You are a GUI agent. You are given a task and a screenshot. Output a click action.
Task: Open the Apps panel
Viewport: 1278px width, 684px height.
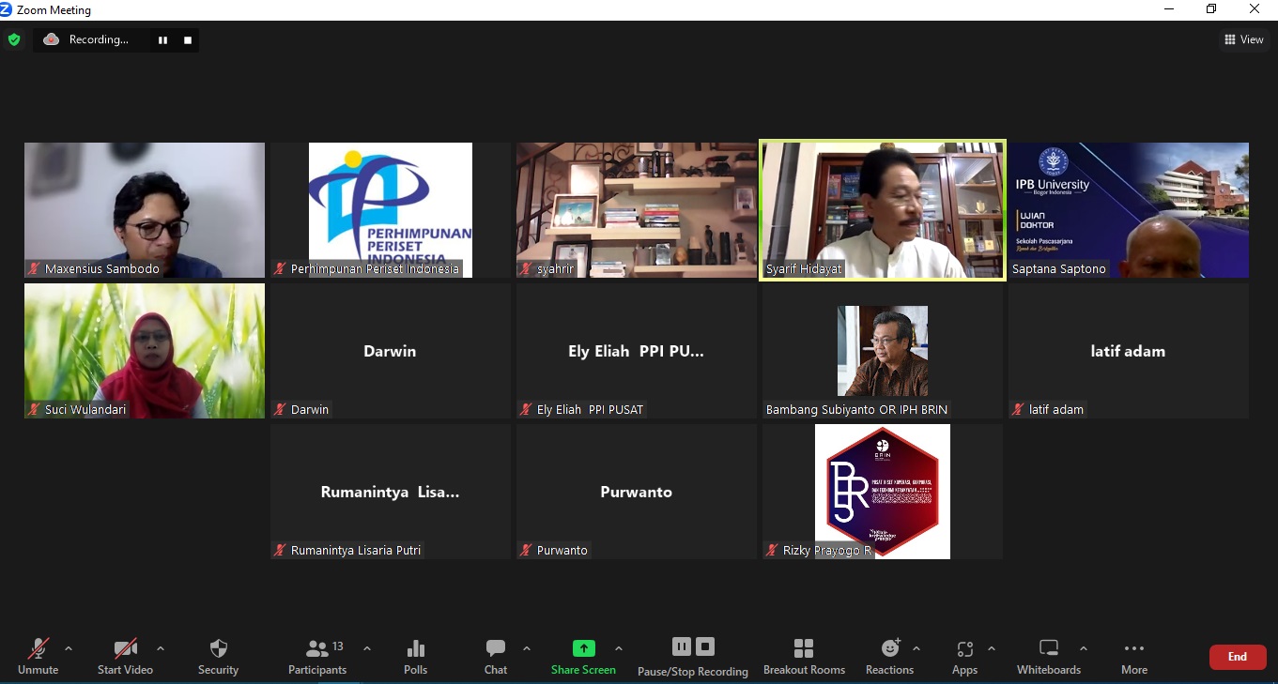(x=964, y=656)
